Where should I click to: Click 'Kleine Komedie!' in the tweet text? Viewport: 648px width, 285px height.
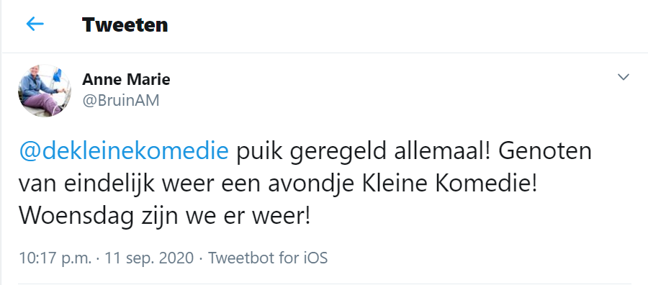(449, 184)
